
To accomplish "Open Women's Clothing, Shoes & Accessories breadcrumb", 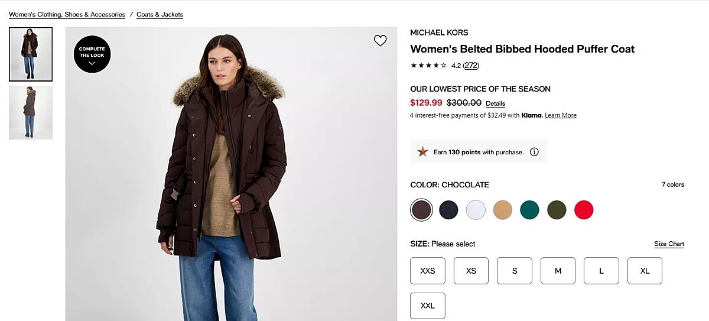I will (67, 14).
